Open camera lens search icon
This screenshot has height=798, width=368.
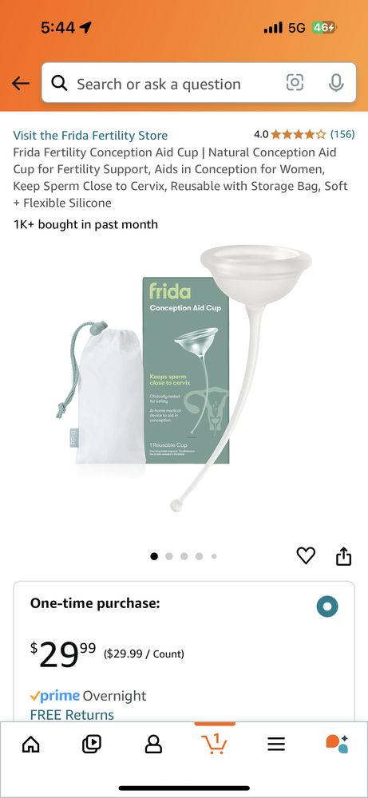click(295, 82)
